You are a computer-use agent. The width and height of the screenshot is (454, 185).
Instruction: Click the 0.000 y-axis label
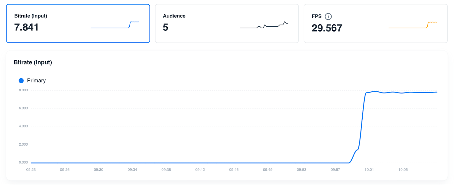click(x=23, y=163)
